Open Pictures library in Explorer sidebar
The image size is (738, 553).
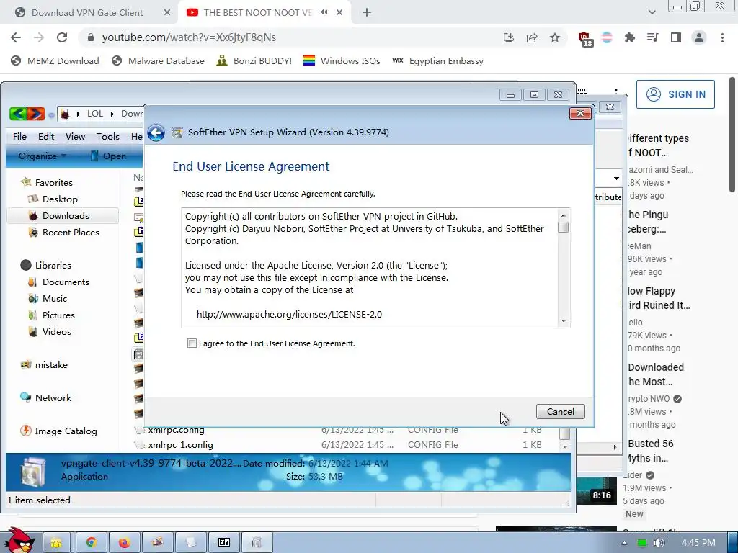(x=58, y=315)
